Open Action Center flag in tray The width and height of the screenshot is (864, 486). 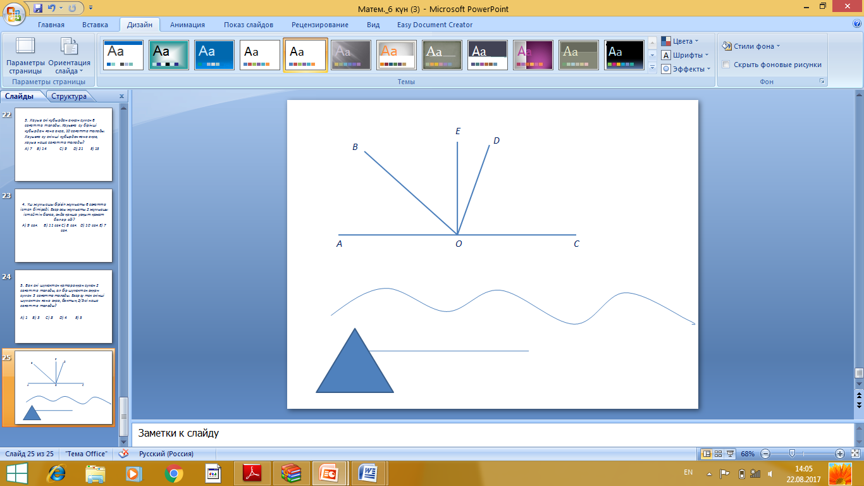point(725,473)
